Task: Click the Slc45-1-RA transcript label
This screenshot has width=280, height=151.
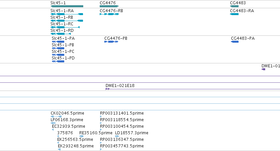Action: coord(62,11)
